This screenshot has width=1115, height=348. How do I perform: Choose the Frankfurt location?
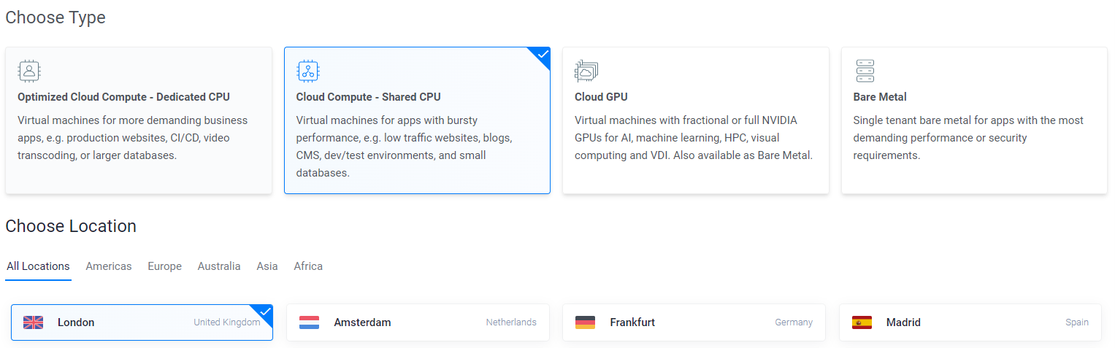point(694,322)
